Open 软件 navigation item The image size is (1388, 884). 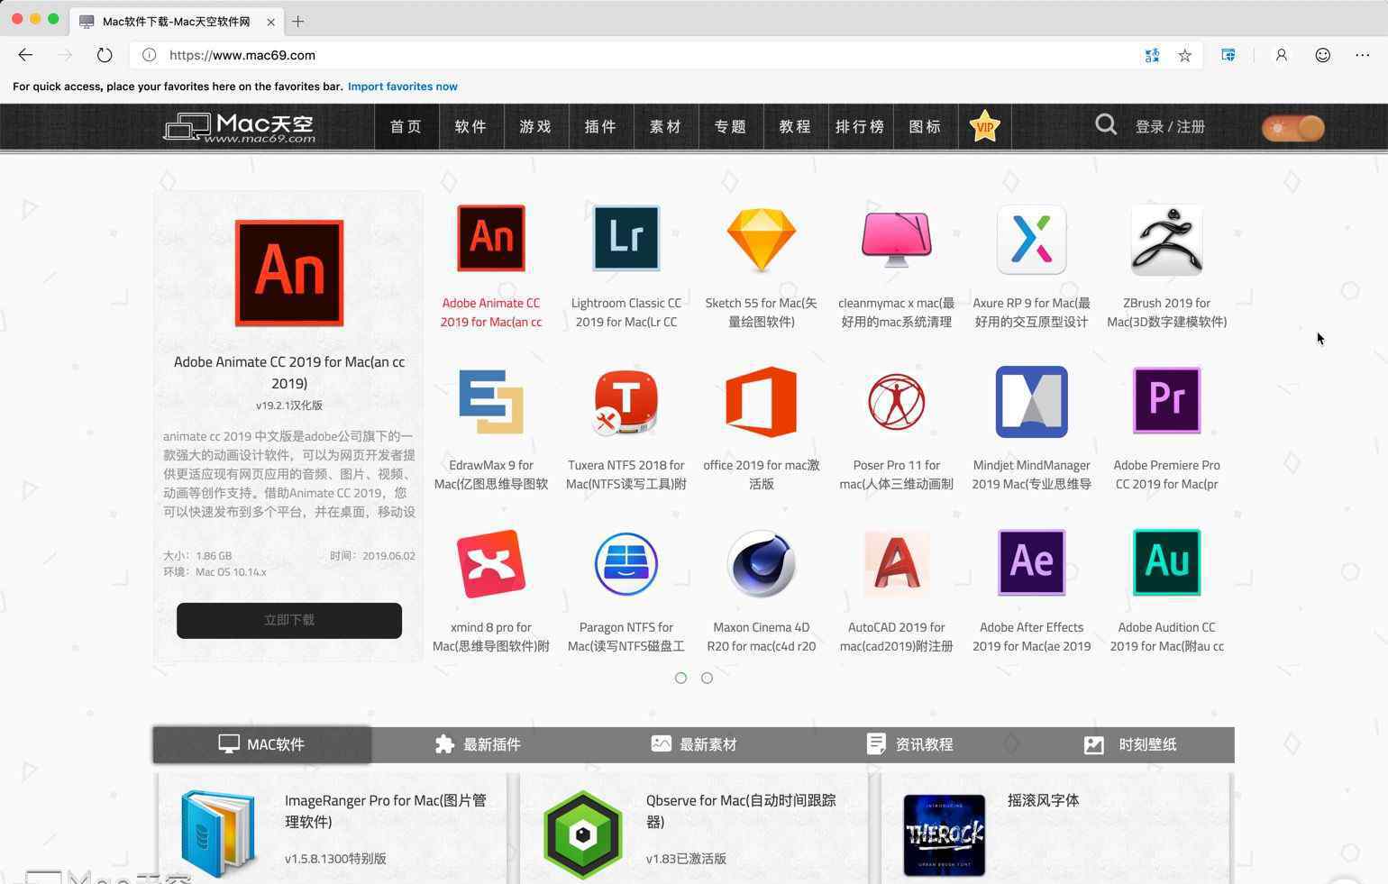pos(470,126)
